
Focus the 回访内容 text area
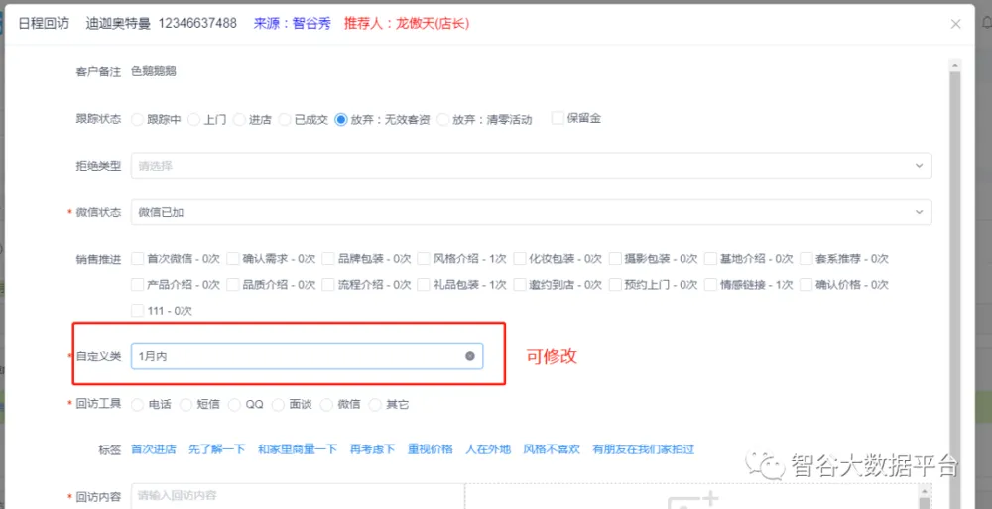click(x=298, y=495)
